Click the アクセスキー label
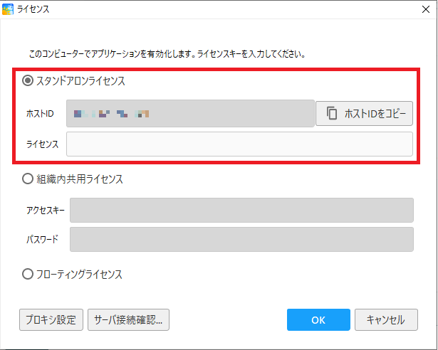The image size is (438, 350). click(x=46, y=210)
